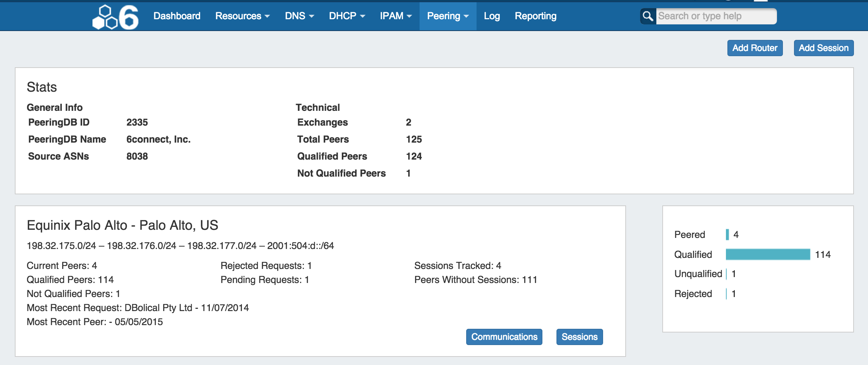Click the PeeringDB Name value 6connect, Inc.

click(x=158, y=139)
